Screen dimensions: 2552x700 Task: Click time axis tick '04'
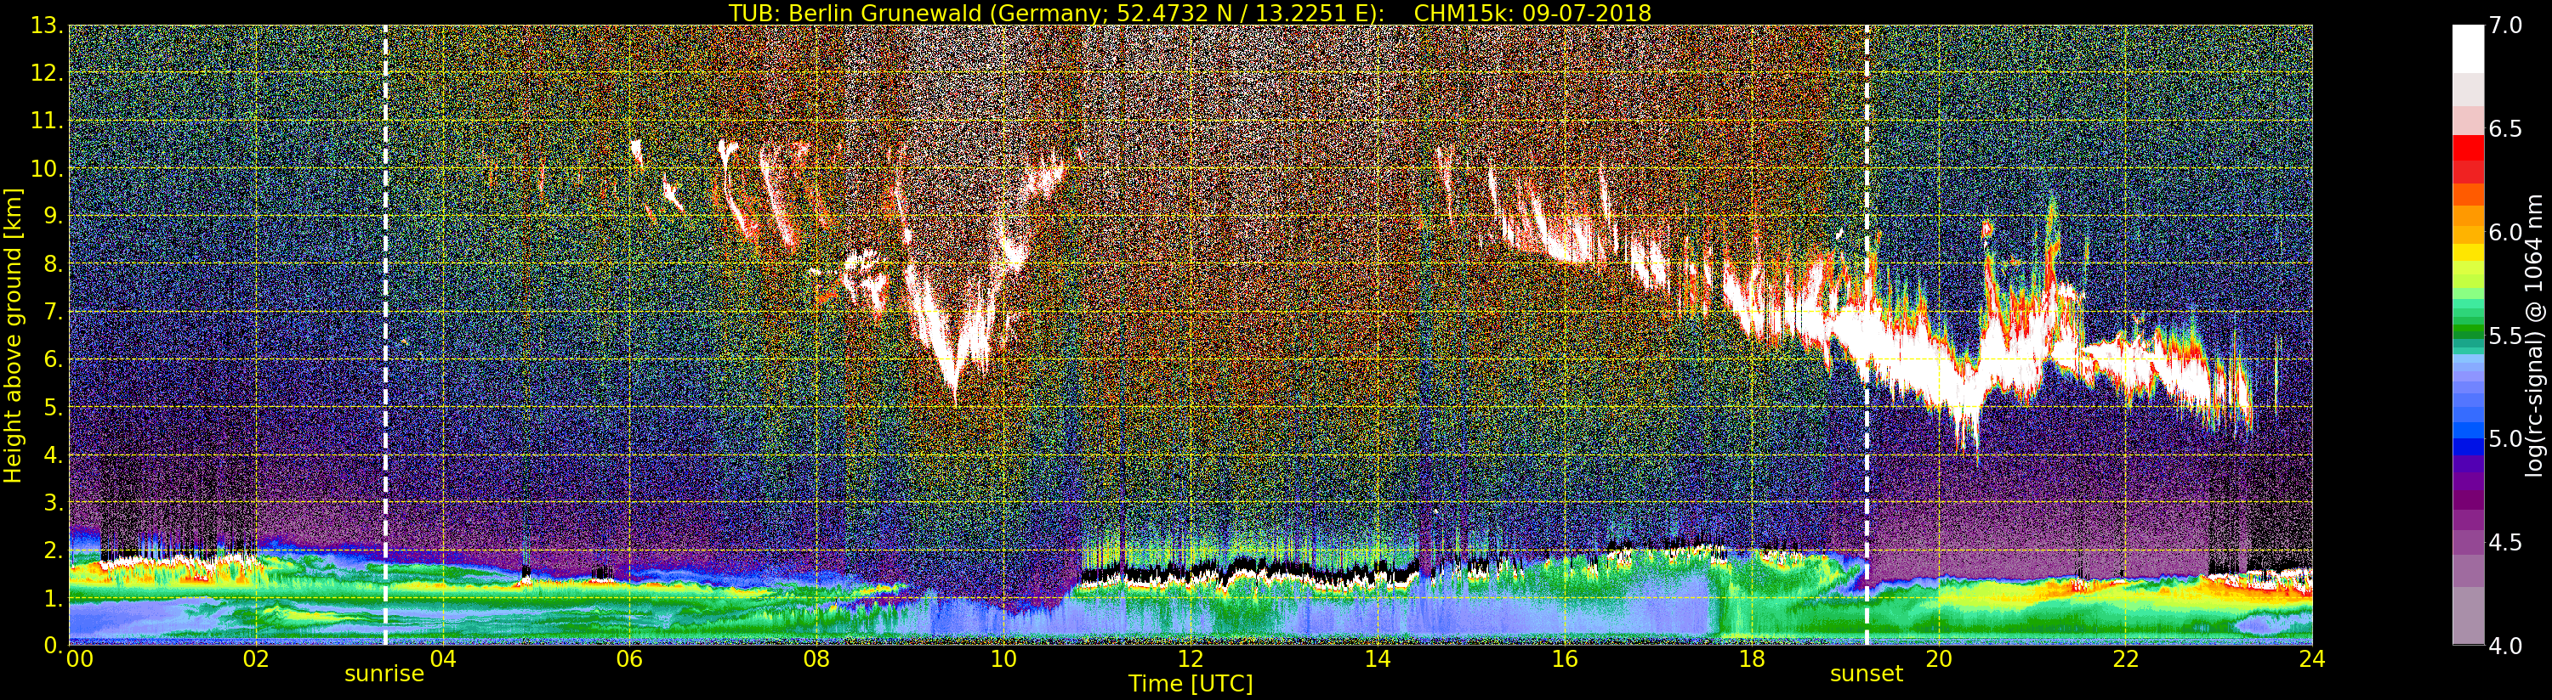point(443,659)
